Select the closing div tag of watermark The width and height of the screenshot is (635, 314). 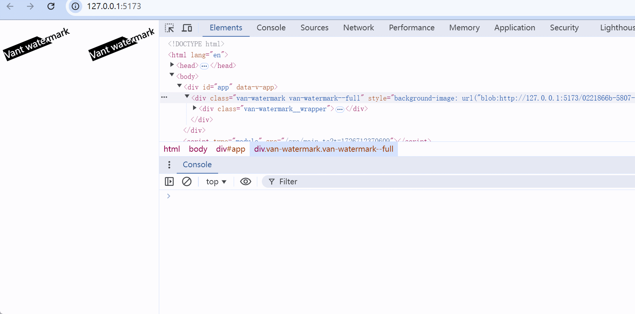(202, 120)
